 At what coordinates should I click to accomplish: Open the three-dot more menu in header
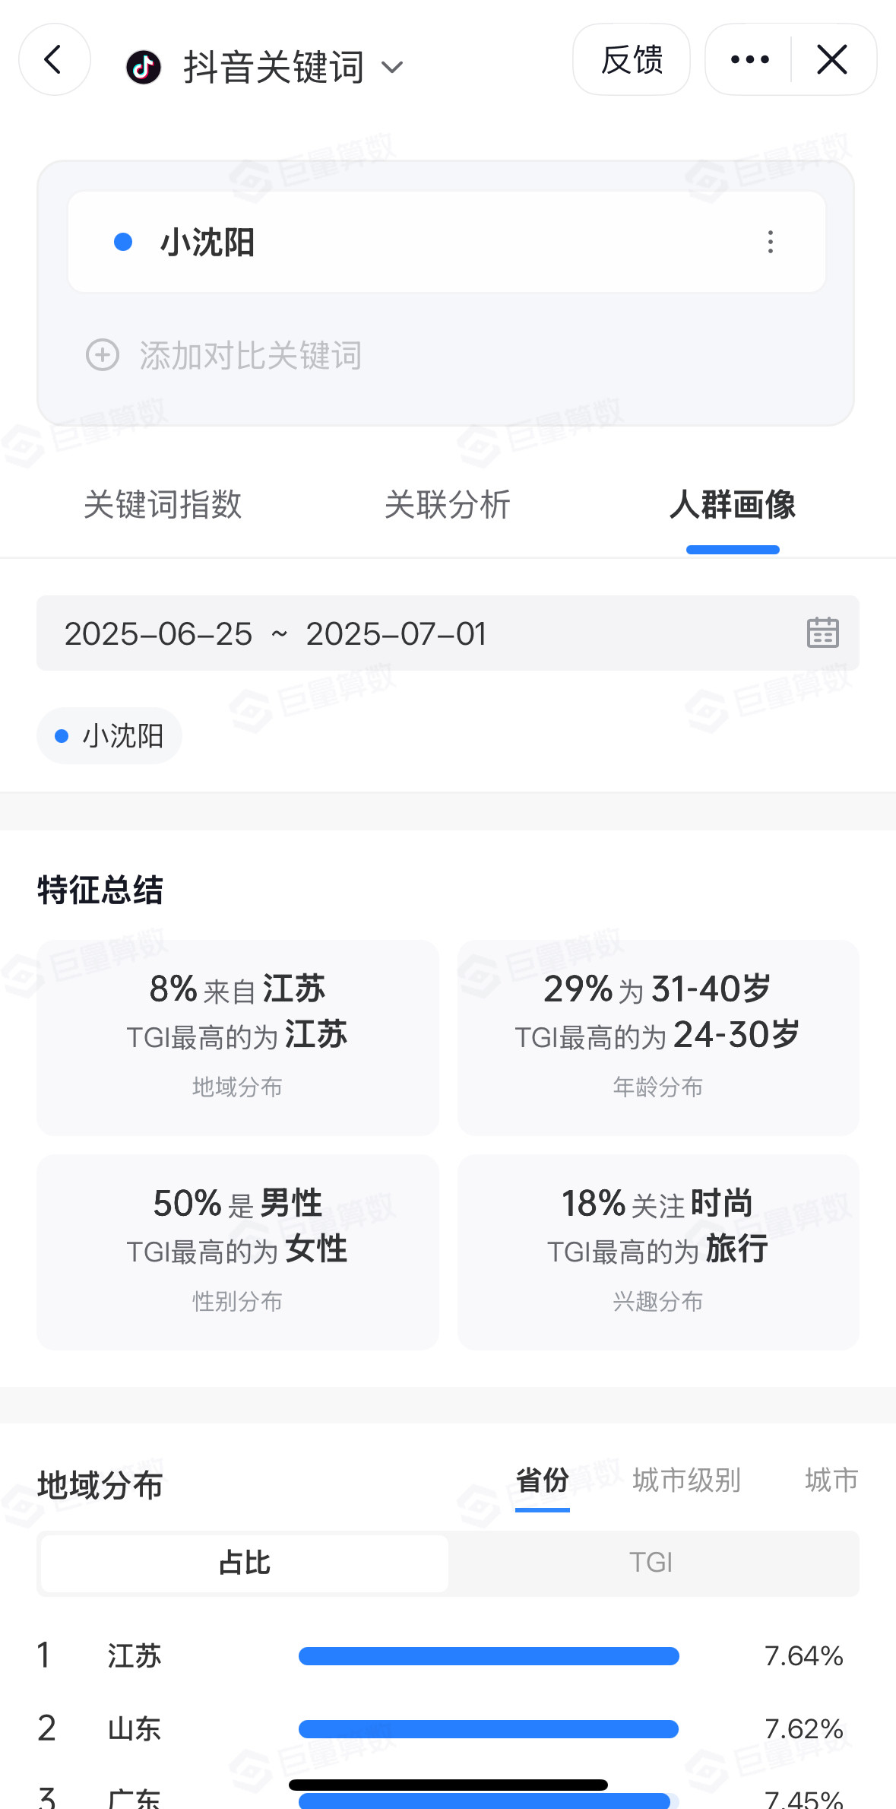(x=749, y=59)
